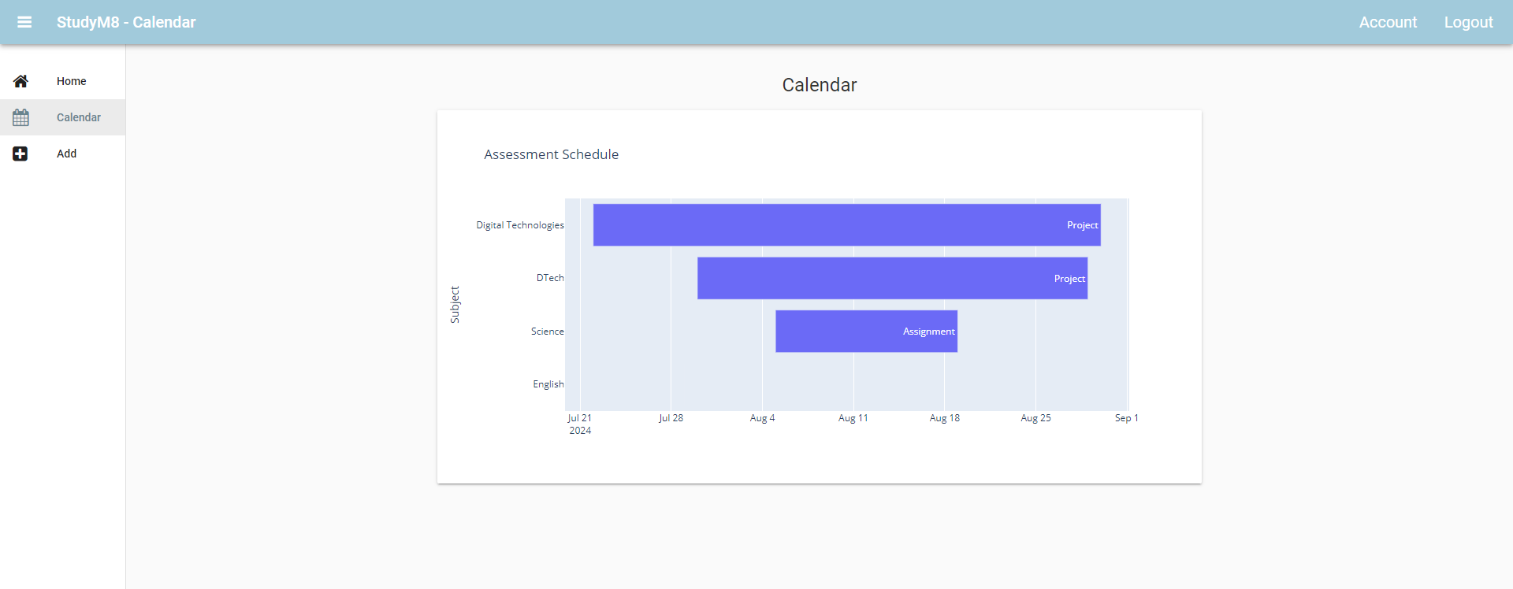Select Calendar in the sidebar
1513x589 pixels.
pos(63,117)
